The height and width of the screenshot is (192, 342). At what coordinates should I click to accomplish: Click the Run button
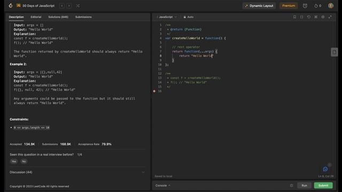click(x=304, y=186)
